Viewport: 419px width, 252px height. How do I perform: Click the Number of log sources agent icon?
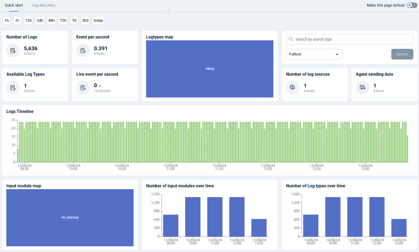(x=292, y=88)
